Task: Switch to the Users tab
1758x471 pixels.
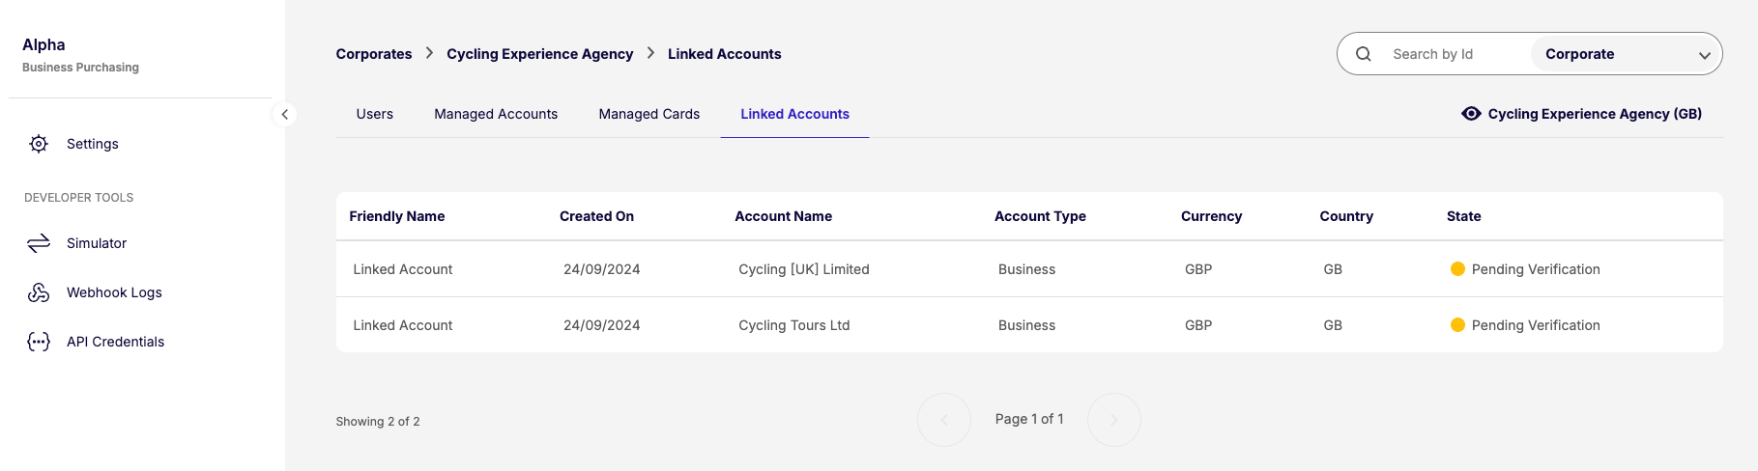Action: click(374, 114)
